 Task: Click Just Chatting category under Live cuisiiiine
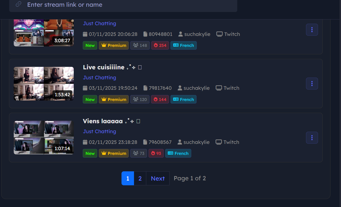[x=99, y=78]
